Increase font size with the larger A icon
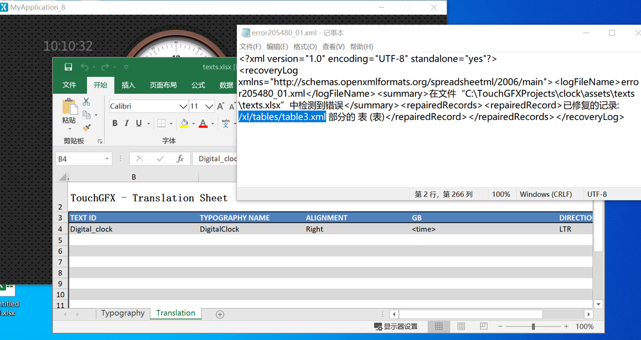This screenshot has height=340, width=641. click(x=220, y=106)
